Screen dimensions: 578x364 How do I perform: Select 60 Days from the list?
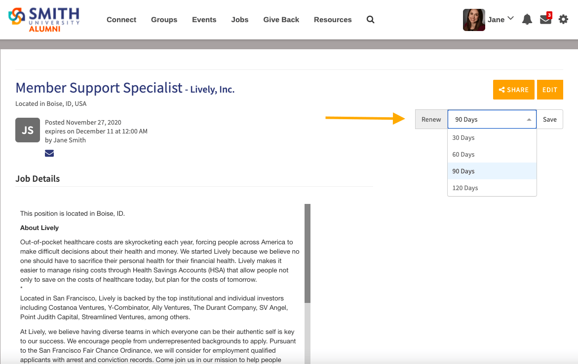(x=492, y=155)
